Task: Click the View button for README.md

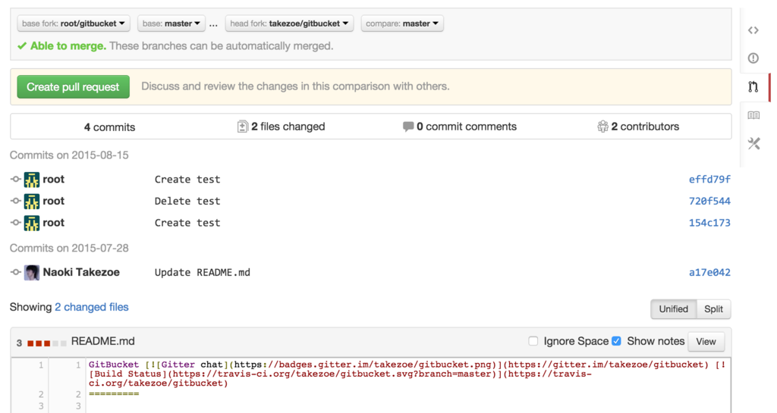Action: (706, 342)
